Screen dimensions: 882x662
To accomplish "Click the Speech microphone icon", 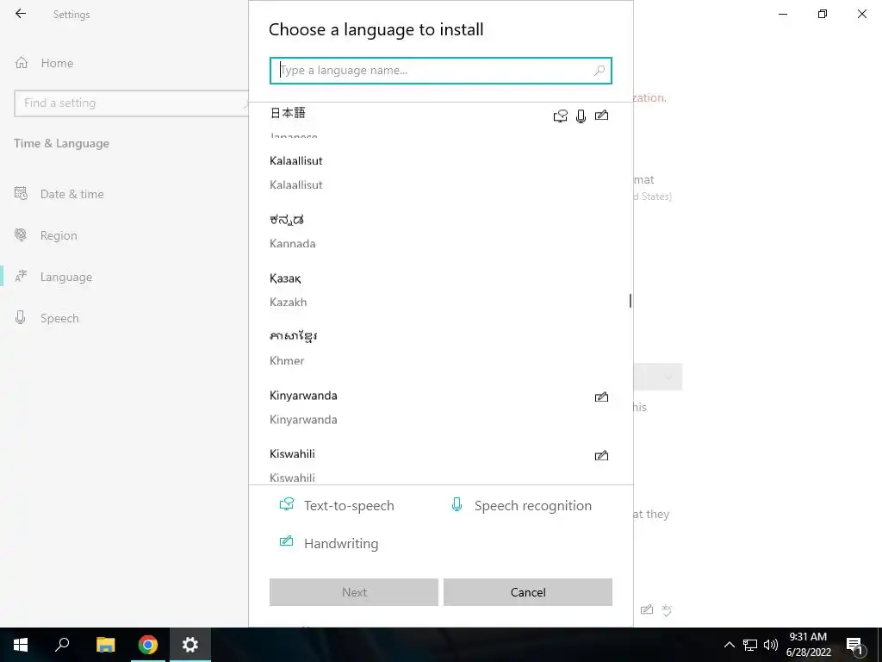I will tap(21, 317).
